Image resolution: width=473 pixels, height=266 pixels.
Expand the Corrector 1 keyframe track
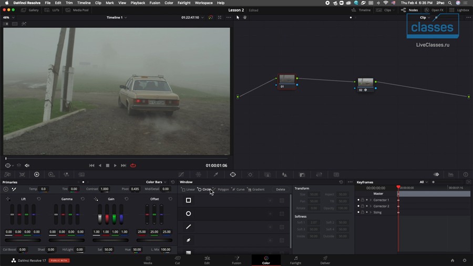point(371,200)
